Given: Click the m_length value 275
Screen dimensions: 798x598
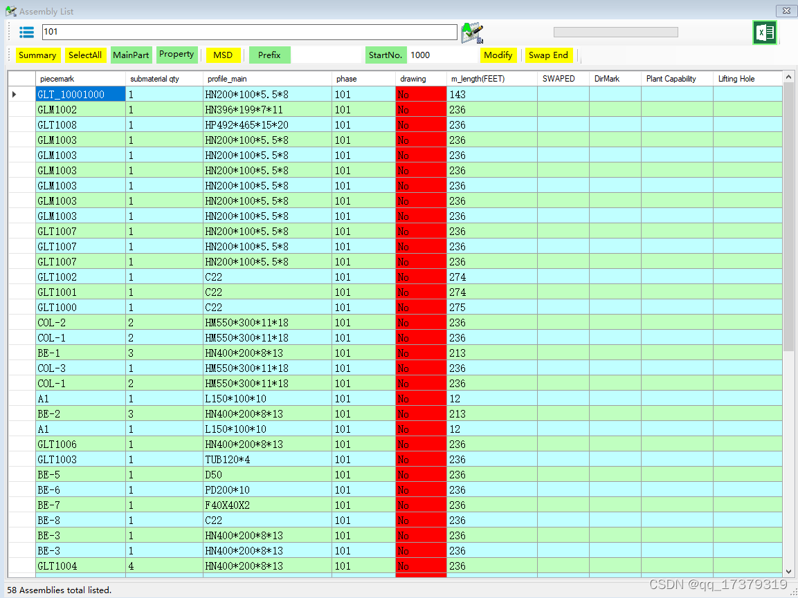Looking at the screenshot, I should [x=491, y=307].
